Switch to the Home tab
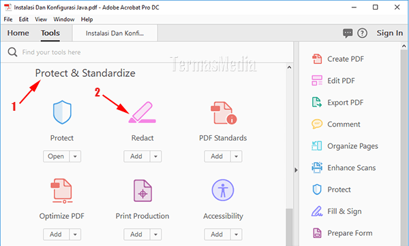Image resolution: width=409 pixels, height=246 pixels. tap(18, 33)
